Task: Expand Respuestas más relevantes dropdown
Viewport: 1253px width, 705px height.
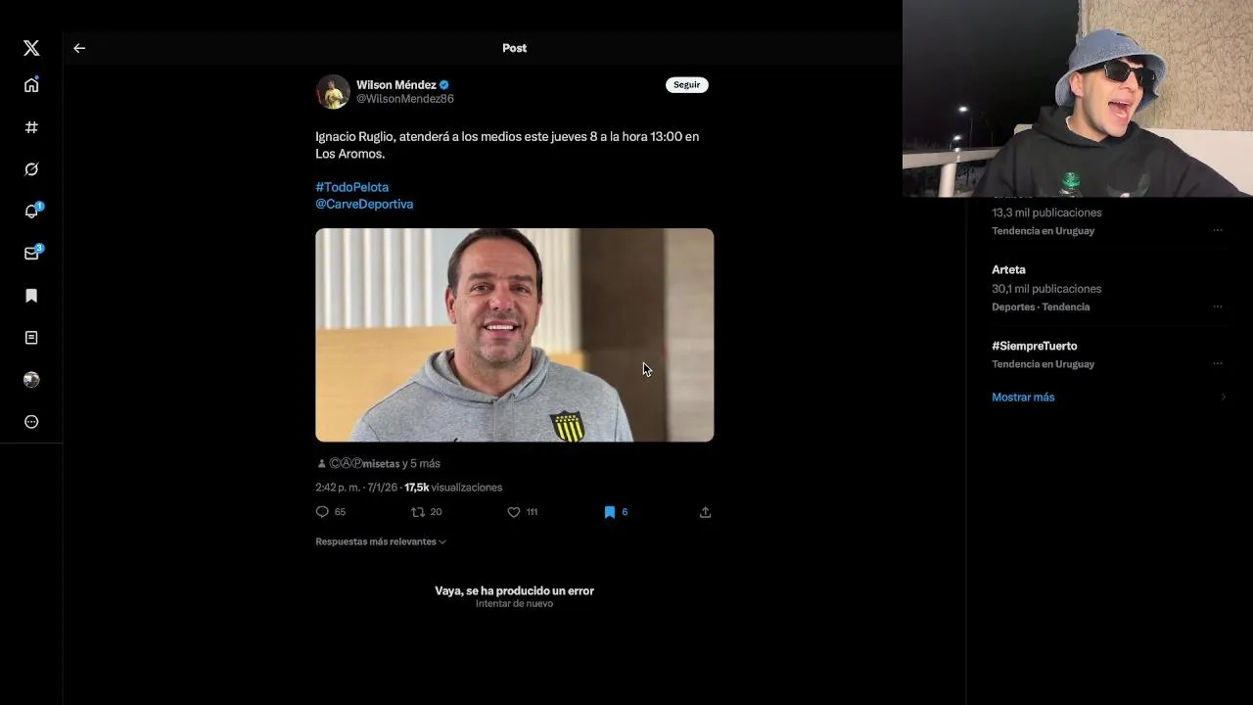Action: coord(381,541)
